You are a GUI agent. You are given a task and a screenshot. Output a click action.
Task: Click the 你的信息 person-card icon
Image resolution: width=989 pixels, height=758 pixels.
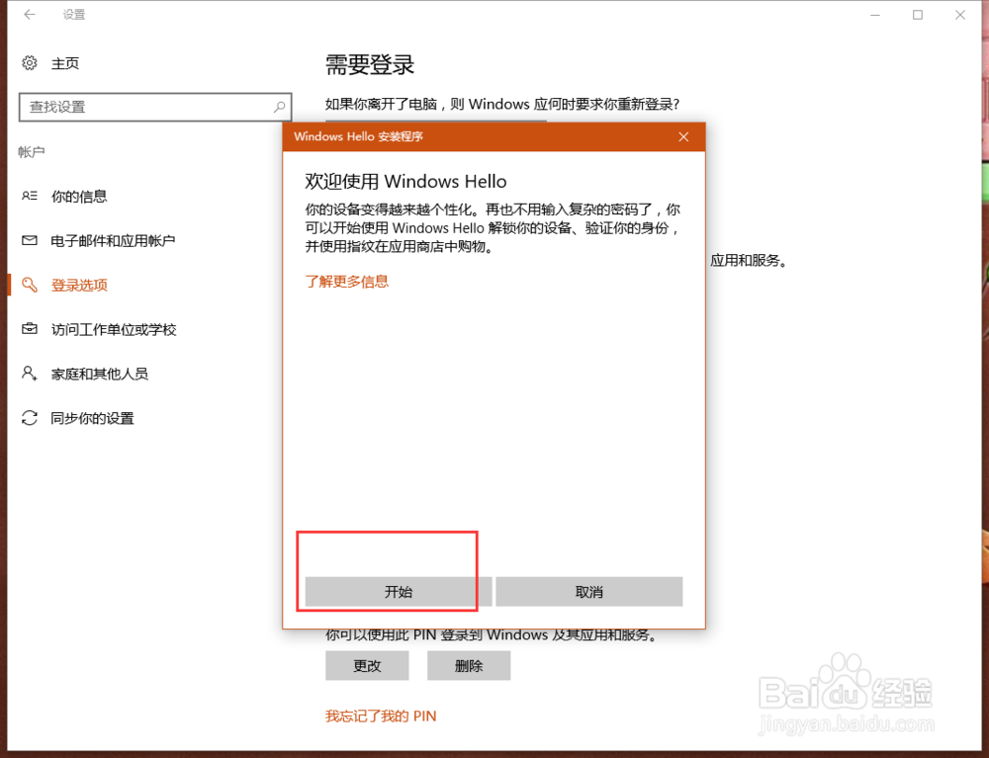pyautogui.click(x=30, y=196)
